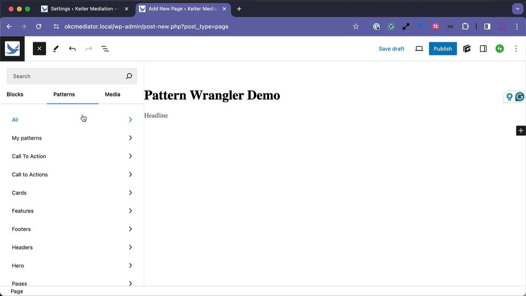Click the teal lightbulb suggestion badge
This screenshot has width=526, height=296.
510,97
